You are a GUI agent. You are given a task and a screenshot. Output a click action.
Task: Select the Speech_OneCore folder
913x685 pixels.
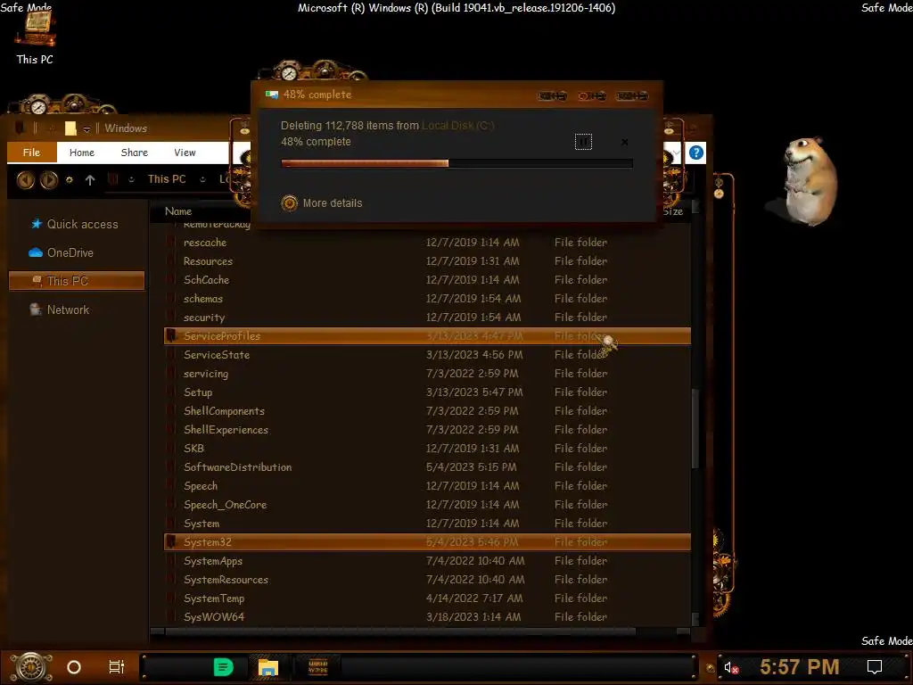click(x=427, y=505)
